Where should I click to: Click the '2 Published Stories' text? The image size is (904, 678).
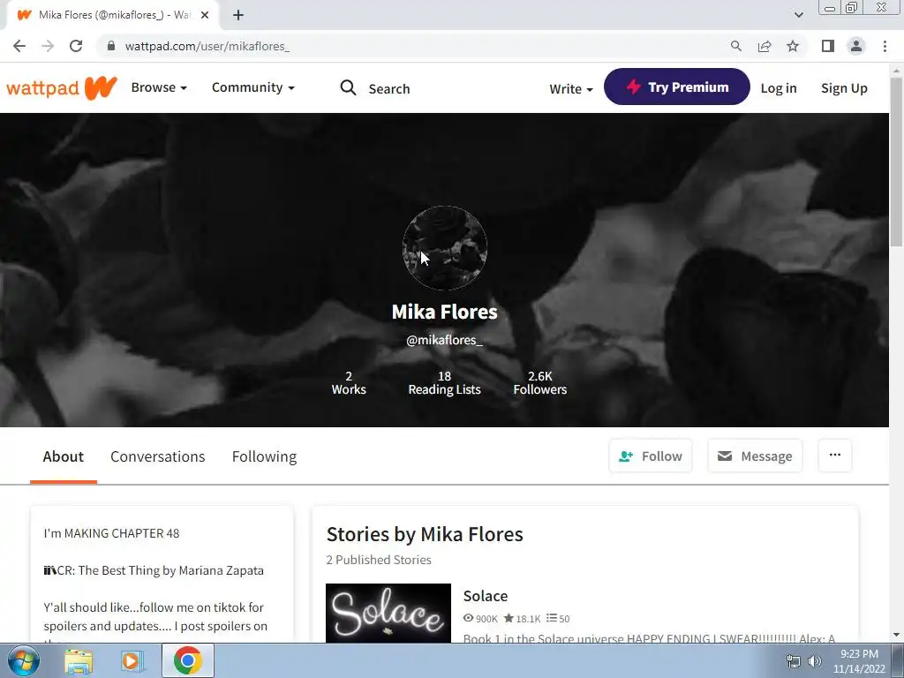[379, 560]
